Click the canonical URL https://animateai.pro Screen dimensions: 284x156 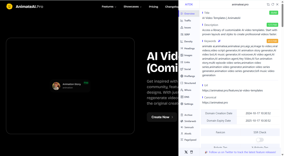tap(215, 102)
